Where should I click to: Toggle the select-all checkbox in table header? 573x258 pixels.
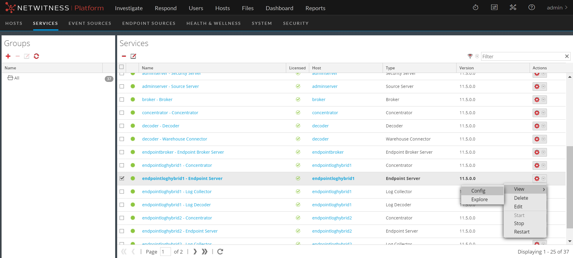click(121, 67)
